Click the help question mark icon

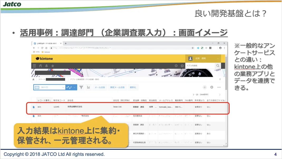182,66
